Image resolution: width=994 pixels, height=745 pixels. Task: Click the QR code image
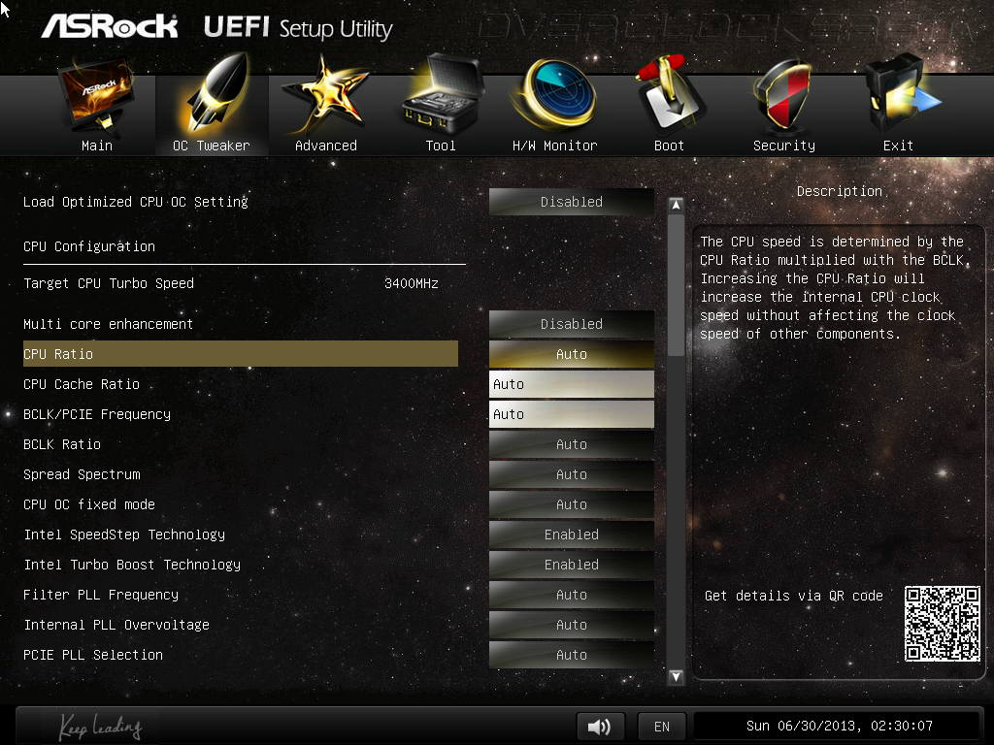[942, 624]
